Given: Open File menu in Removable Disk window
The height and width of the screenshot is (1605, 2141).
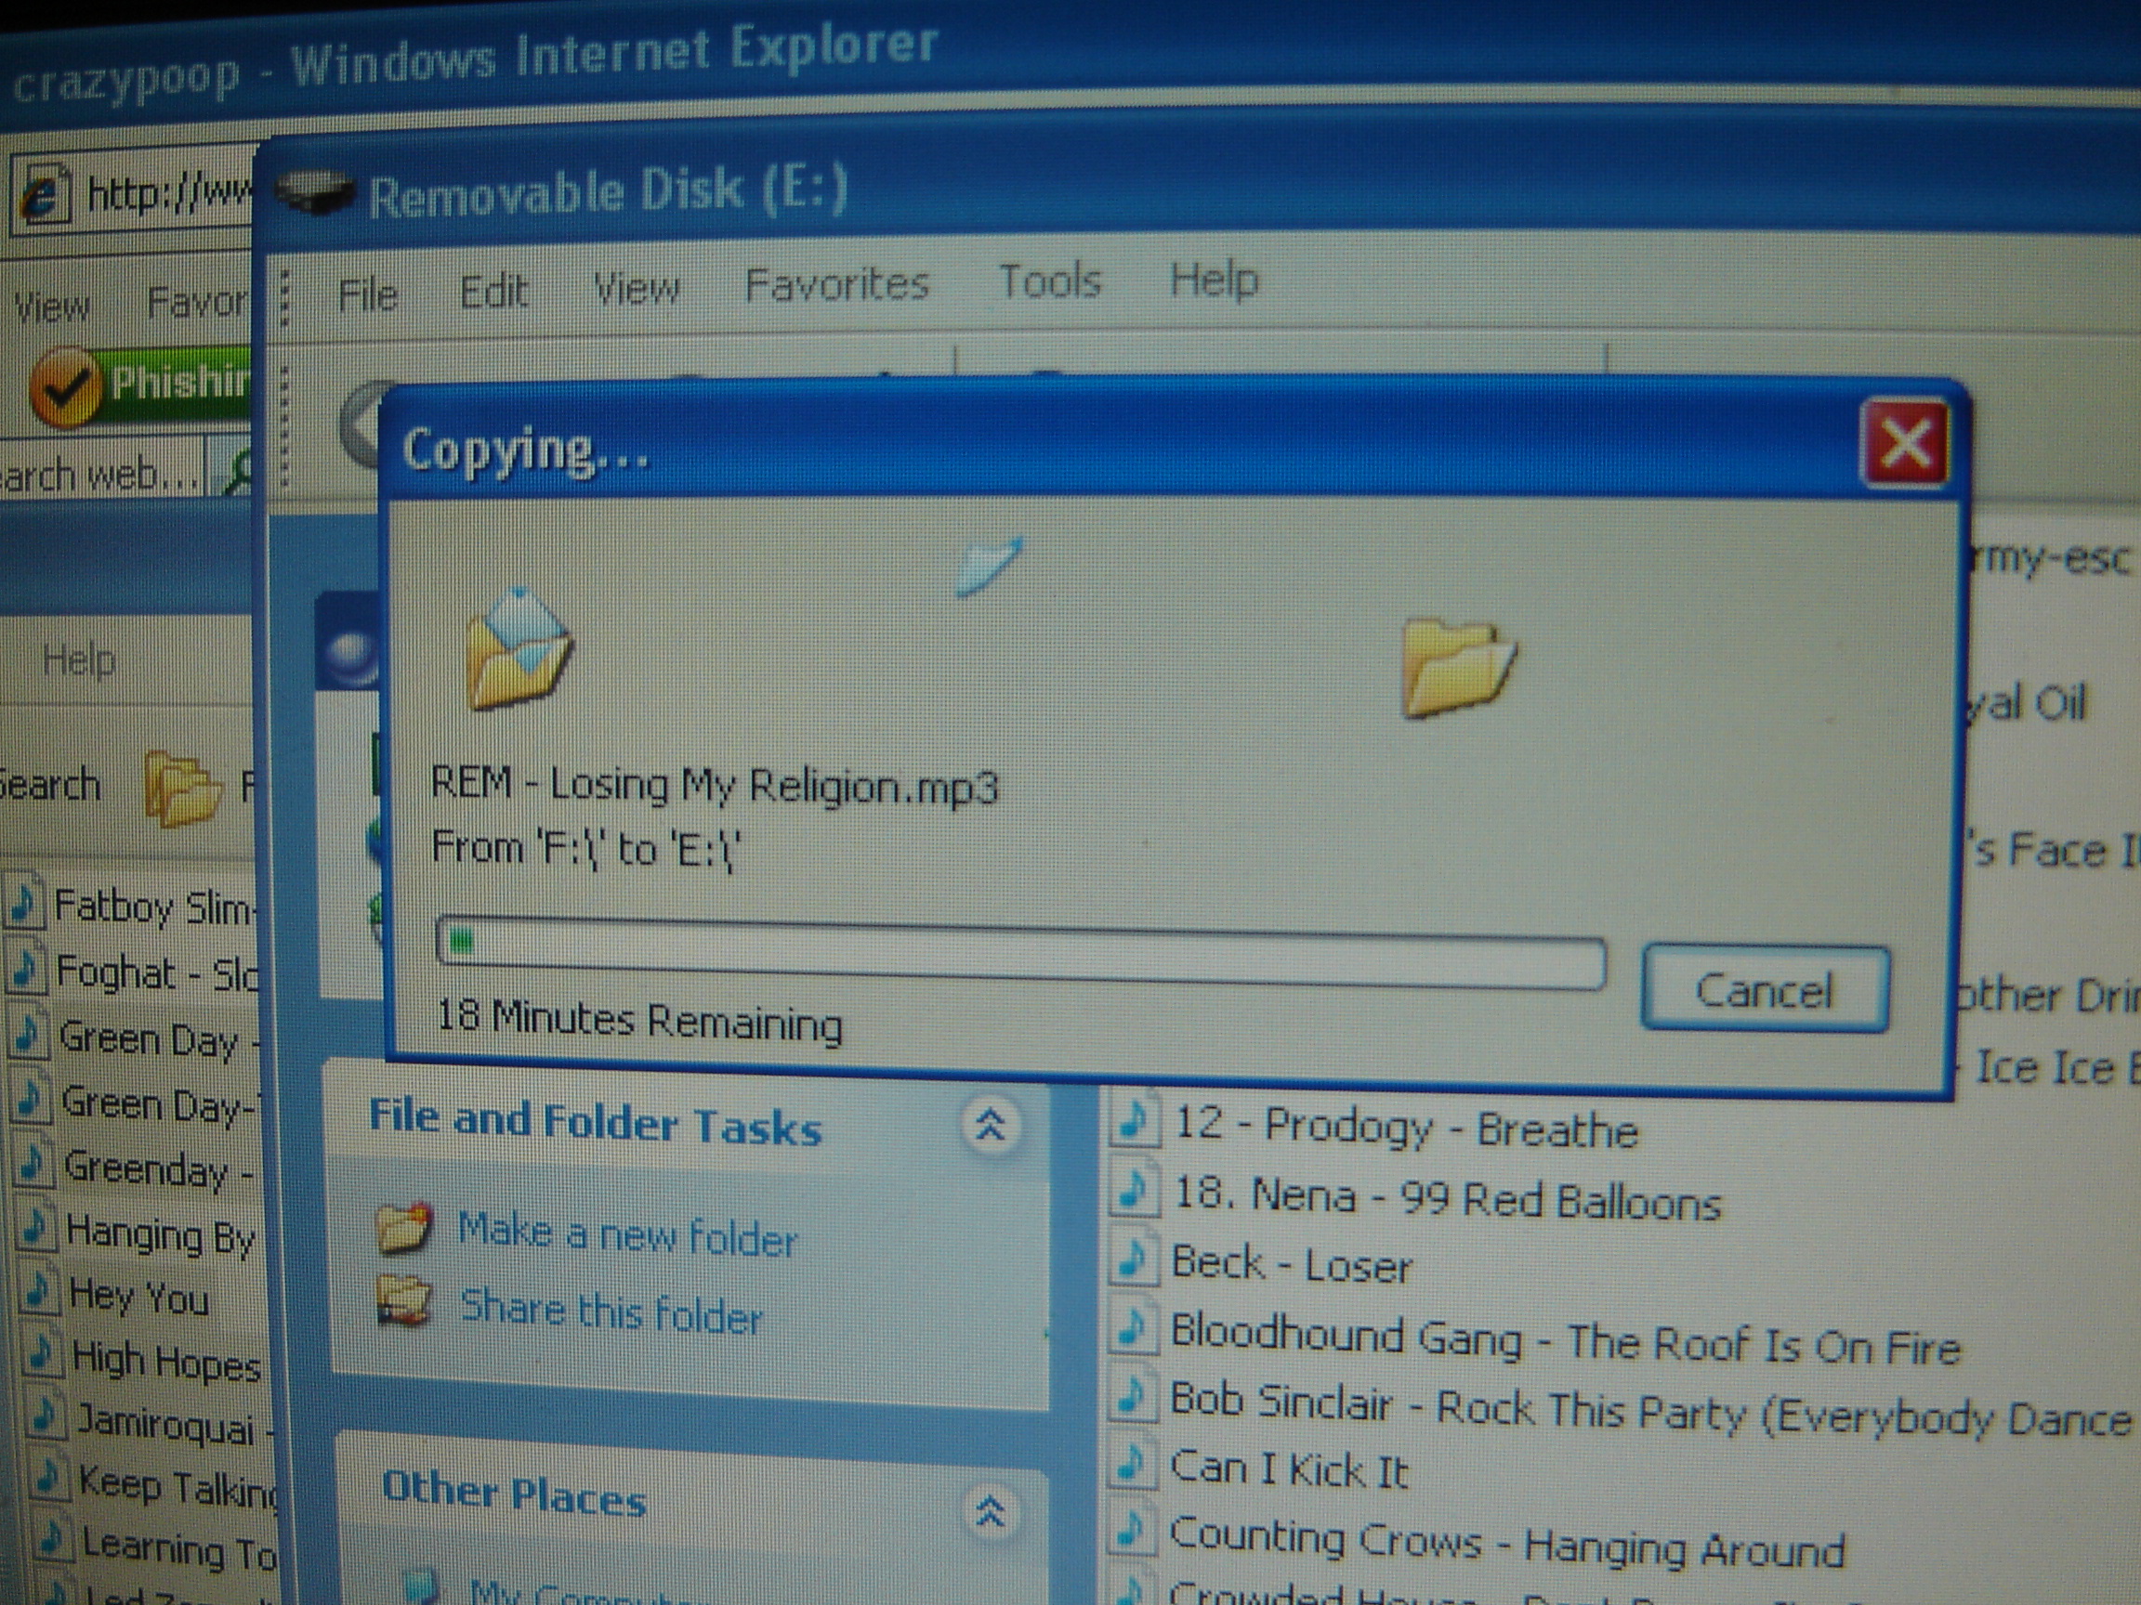Looking at the screenshot, I should [368, 294].
